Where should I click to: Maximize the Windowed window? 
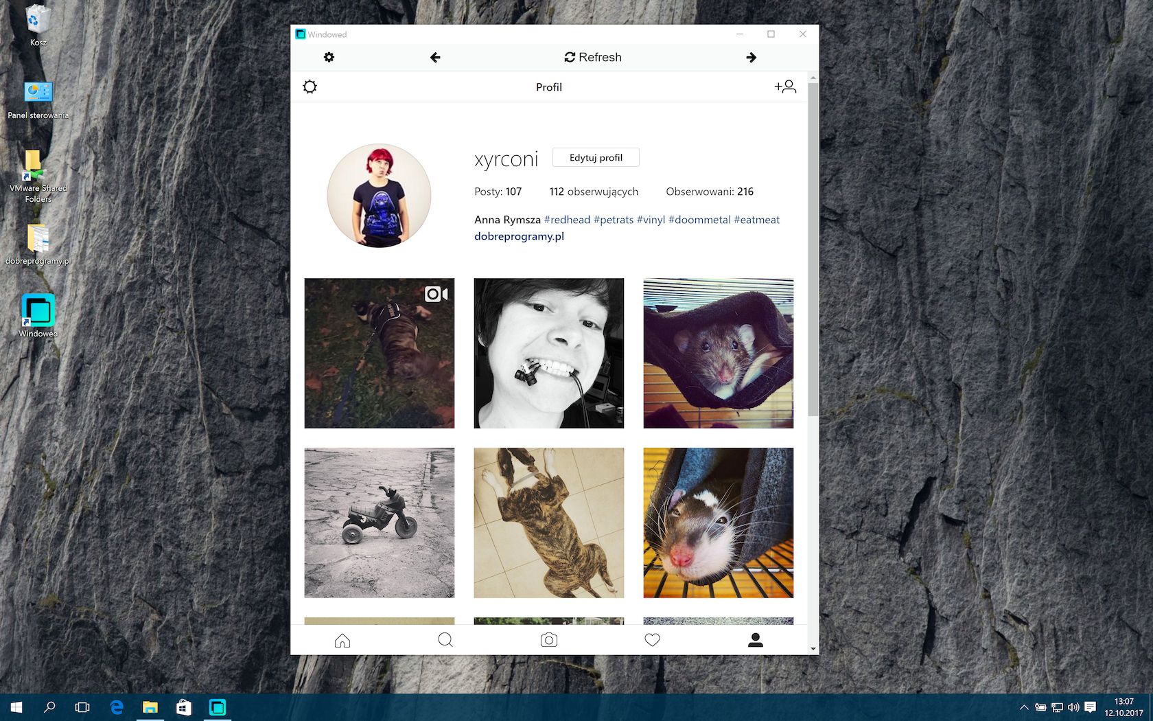pos(771,34)
